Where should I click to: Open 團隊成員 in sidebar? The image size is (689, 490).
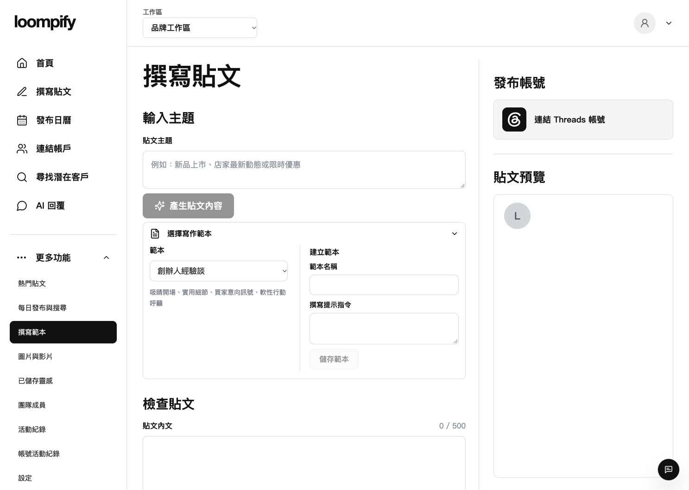coord(63,405)
